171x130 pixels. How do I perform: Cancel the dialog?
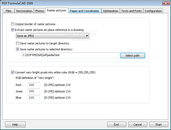(x=138, y=125)
